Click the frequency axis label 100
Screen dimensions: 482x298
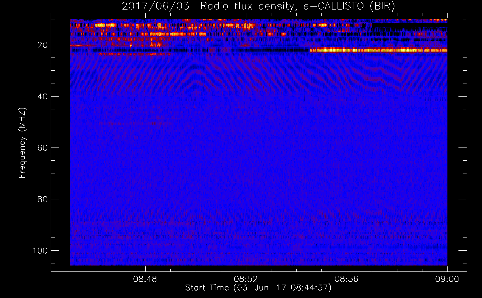(x=40, y=251)
